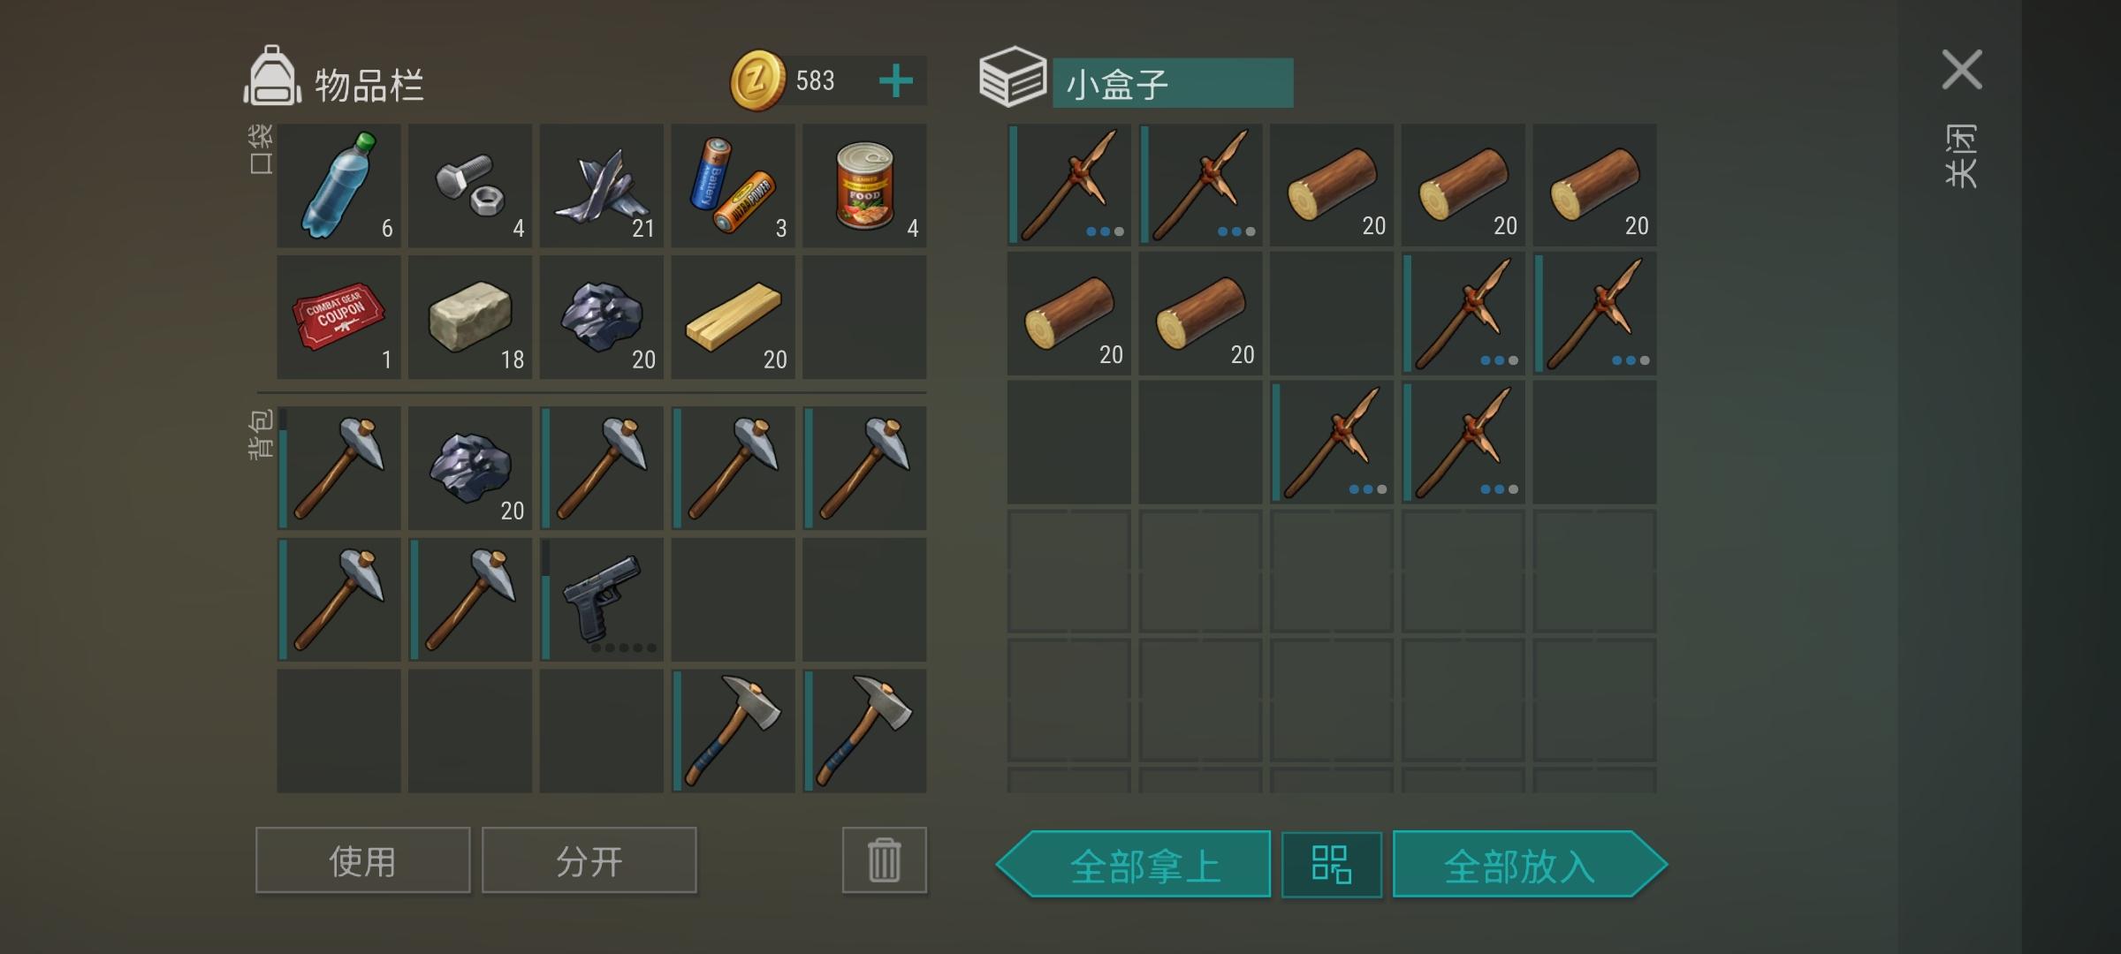The height and width of the screenshot is (954, 2121).
Task: Close the inventory with the X button
Action: 1962,70
